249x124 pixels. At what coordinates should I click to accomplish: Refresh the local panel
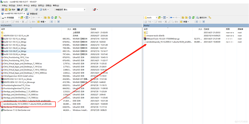[56, 17]
